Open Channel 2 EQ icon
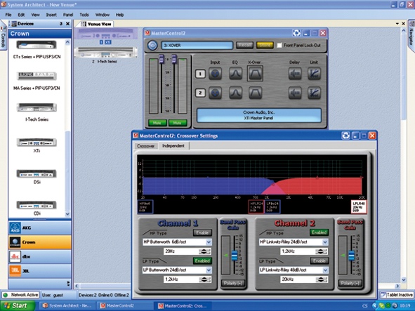 235,93
